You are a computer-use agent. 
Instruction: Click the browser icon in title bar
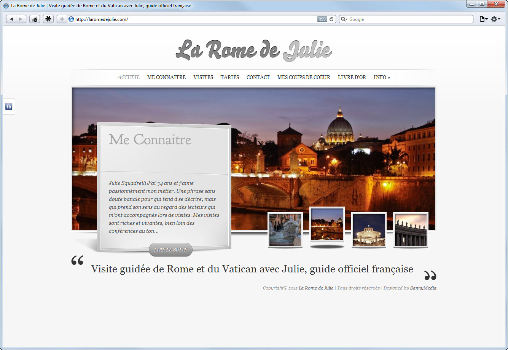(6, 6)
